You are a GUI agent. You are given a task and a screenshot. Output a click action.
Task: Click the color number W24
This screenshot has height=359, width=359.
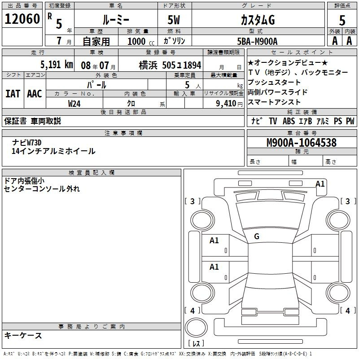[74, 104]
